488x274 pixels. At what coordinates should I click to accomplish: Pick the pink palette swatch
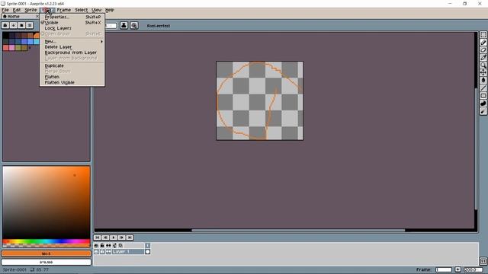coord(12,47)
